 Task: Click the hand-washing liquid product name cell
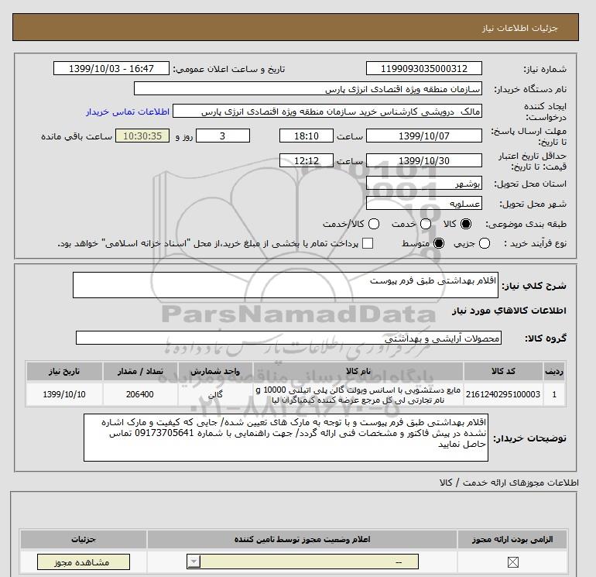tap(358, 394)
